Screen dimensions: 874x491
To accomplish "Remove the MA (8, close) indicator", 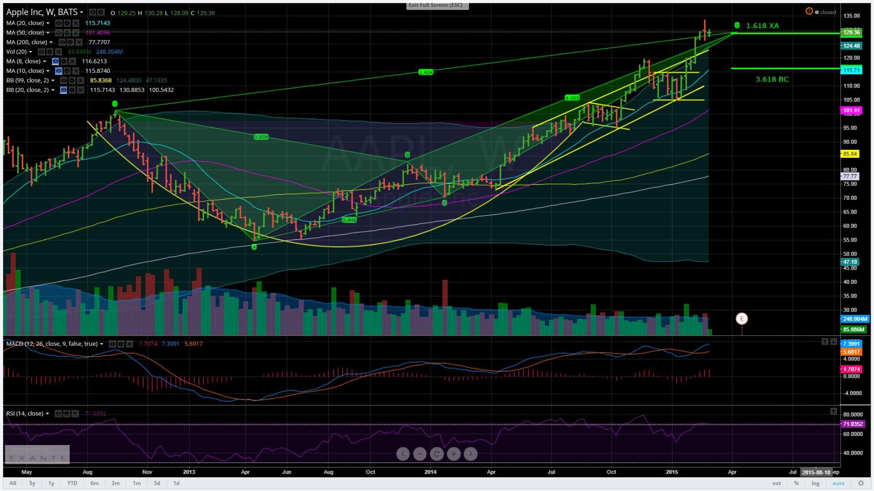I will [72, 61].
